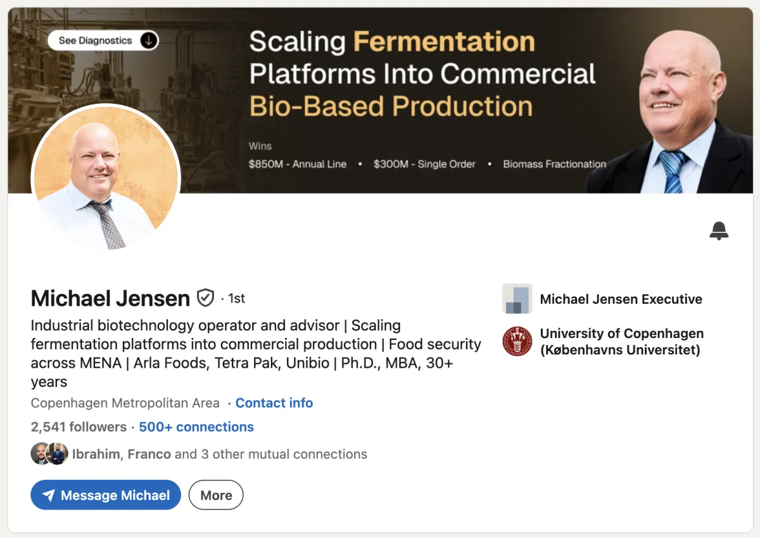Open the circular profile photo
The width and height of the screenshot is (760, 538).
(106, 179)
